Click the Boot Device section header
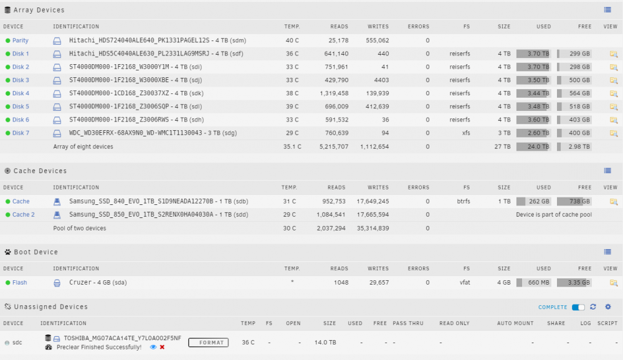The image size is (623, 360). click(x=36, y=252)
